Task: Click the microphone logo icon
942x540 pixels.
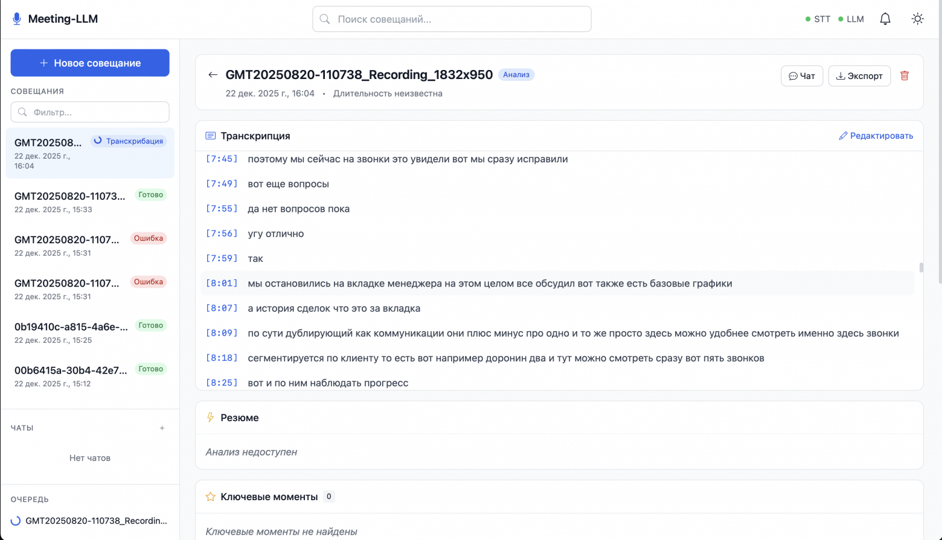Action: (x=16, y=18)
